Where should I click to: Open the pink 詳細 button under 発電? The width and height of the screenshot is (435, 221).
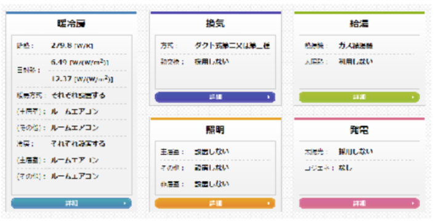click(x=359, y=203)
